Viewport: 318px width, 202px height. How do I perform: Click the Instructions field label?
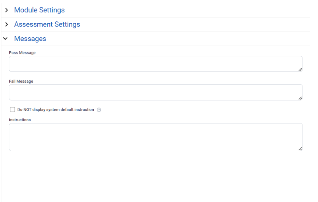(x=20, y=120)
